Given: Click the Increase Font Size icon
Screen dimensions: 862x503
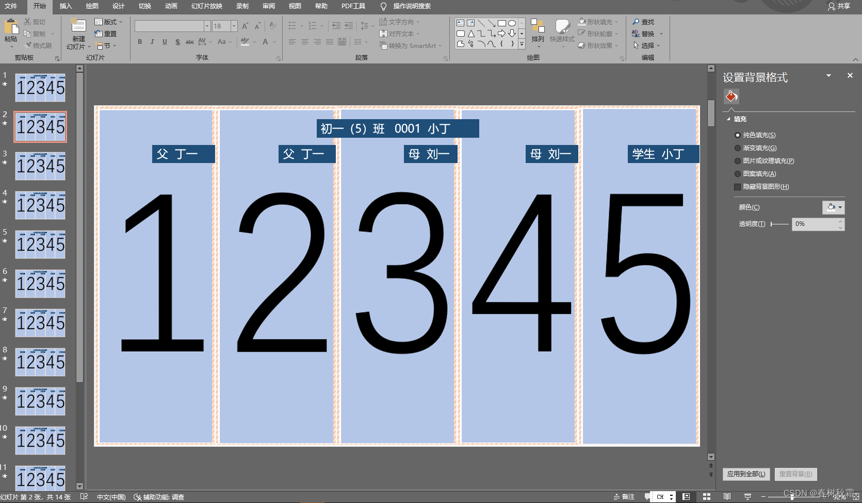Looking at the screenshot, I should point(245,26).
